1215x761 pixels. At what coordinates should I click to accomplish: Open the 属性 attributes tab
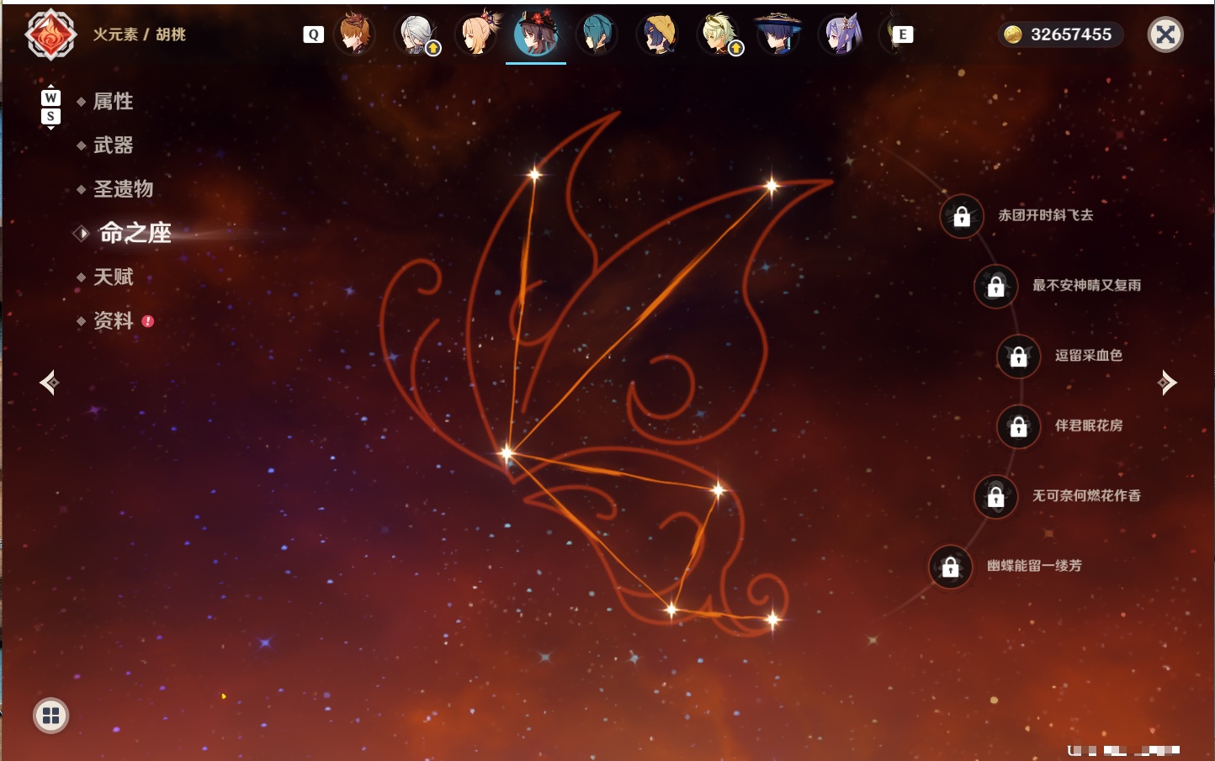(x=113, y=102)
